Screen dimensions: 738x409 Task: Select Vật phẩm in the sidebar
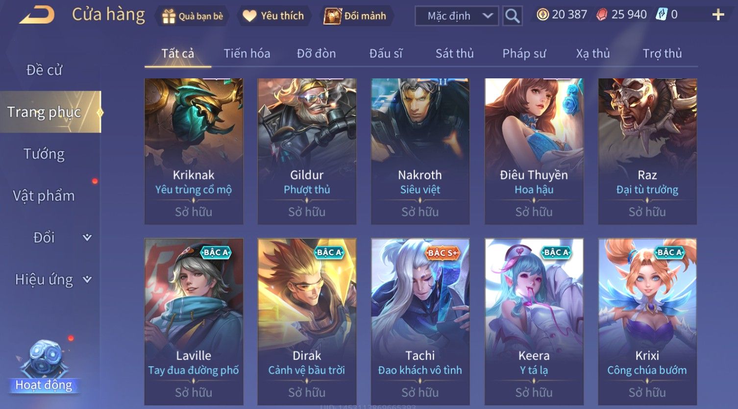click(44, 195)
